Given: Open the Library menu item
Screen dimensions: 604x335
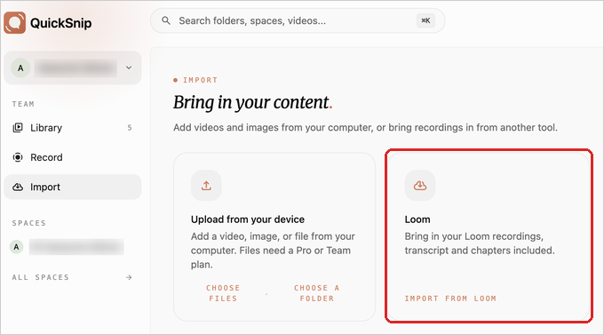Looking at the screenshot, I should coord(73,128).
